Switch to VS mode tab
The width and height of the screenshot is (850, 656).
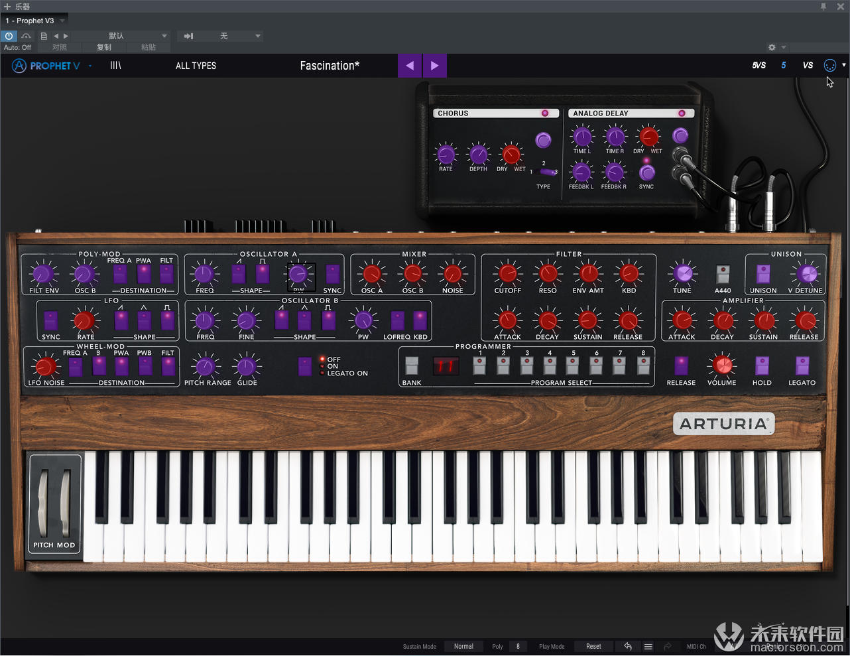click(x=808, y=65)
